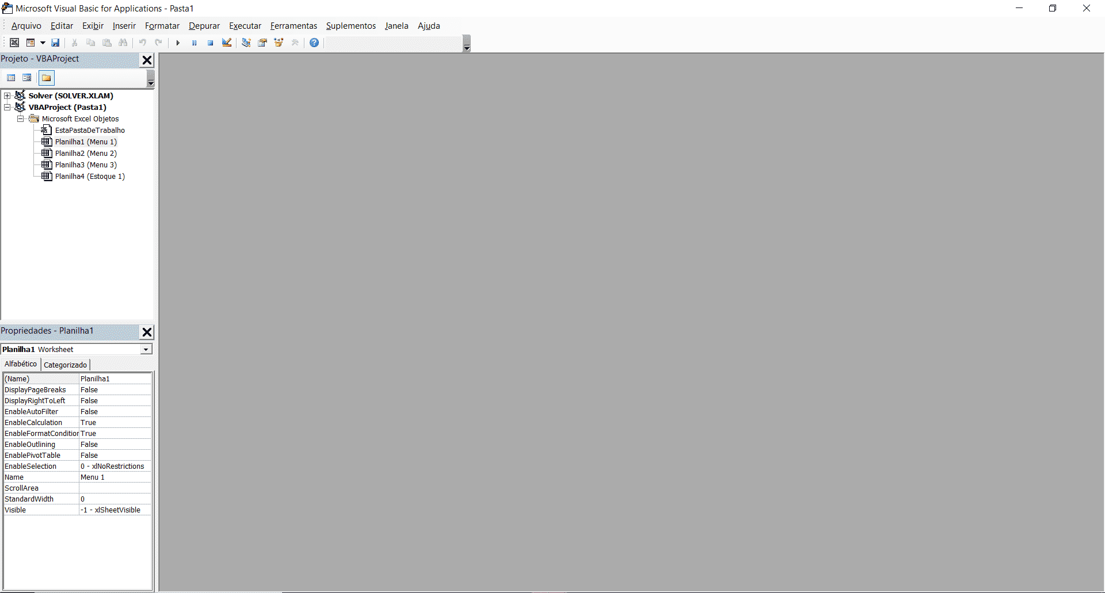Viewport: 1105px width, 593px height.
Task: Open Ferramentas menu
Action: point(294,26)
